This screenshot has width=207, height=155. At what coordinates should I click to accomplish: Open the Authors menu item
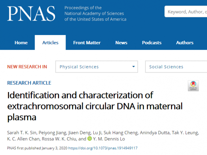pos(185,43)
